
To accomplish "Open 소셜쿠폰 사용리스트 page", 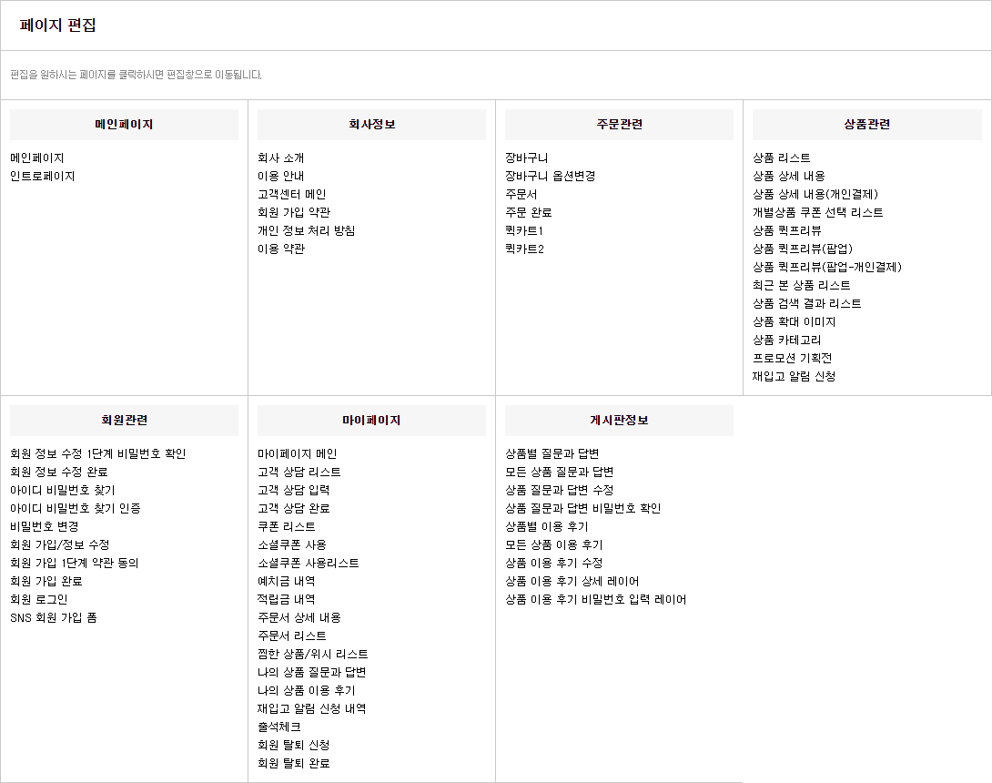I will pyautogui.click(x=309, y=564).
